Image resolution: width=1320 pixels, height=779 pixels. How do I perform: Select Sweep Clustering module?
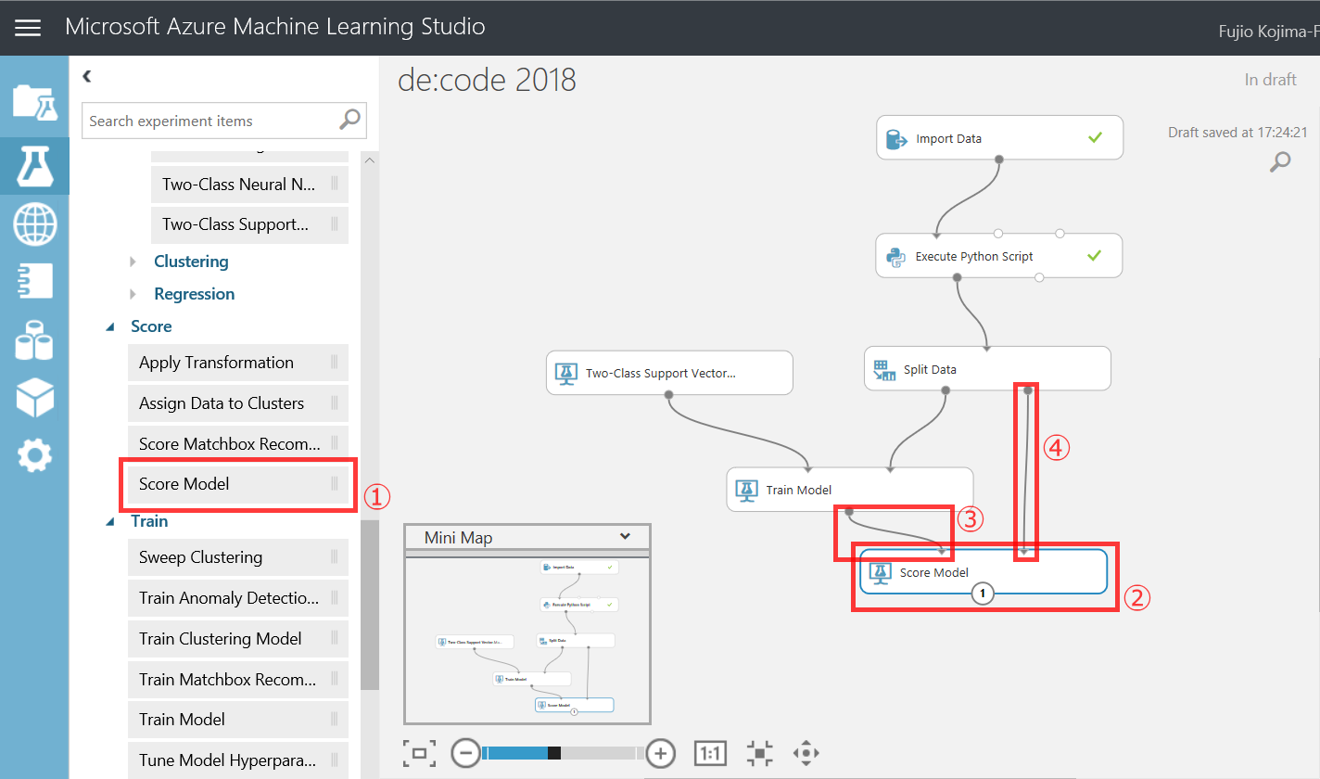[238, 557]
